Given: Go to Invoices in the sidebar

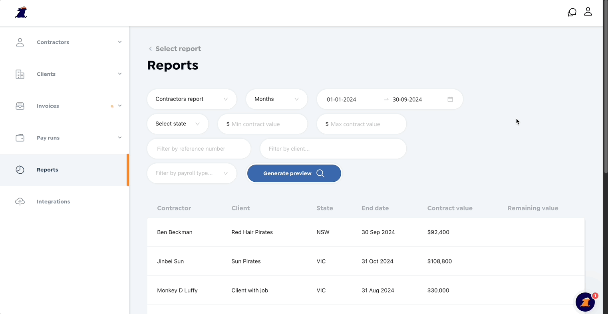Looking at the screenshot, I should 48,106.
